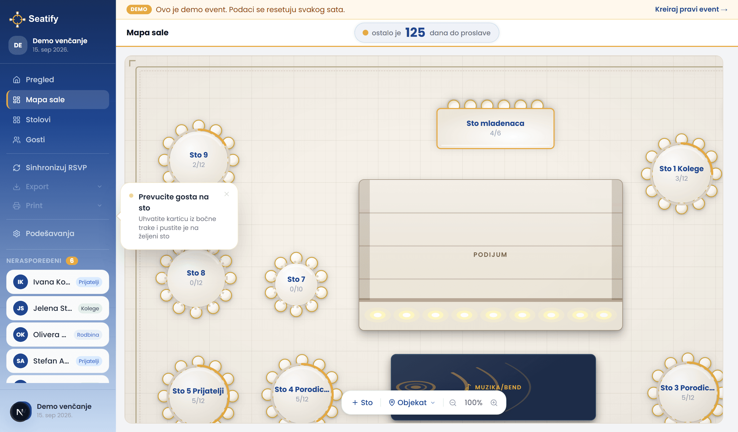The height and width of the screenshot is (432, 738).
Task: Open Mapa sale menu item
Action: 58,100
